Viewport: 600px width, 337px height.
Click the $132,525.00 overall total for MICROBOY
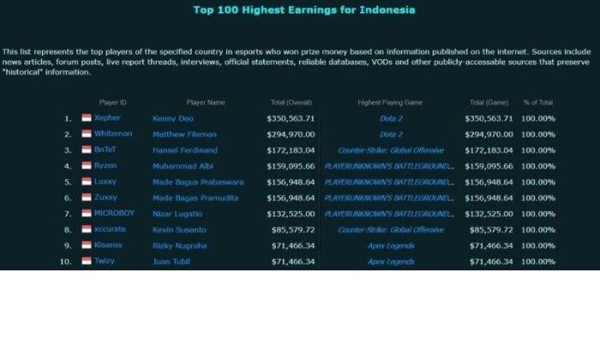[291, 214]
